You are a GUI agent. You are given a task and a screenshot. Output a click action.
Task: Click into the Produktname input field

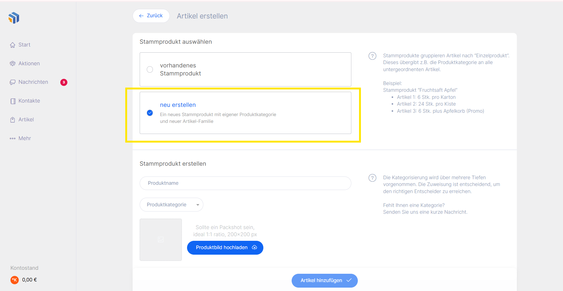[x=245, y=183]
